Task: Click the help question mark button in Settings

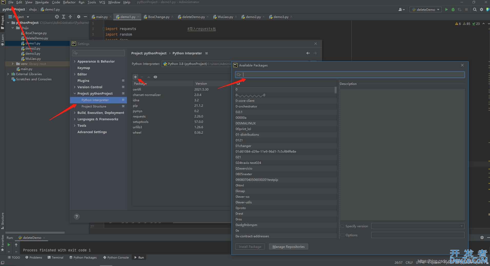Action: 77,216
